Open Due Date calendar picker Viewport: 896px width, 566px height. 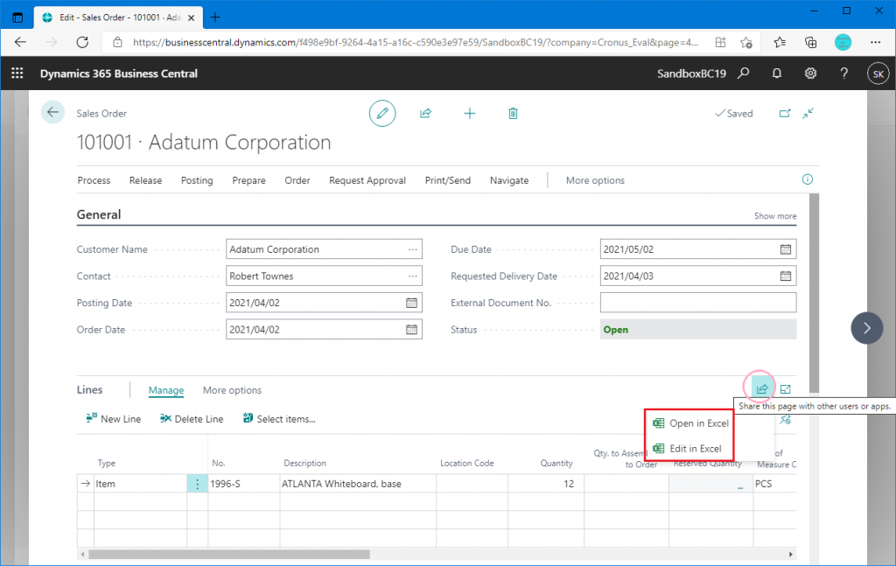[786, 249]
